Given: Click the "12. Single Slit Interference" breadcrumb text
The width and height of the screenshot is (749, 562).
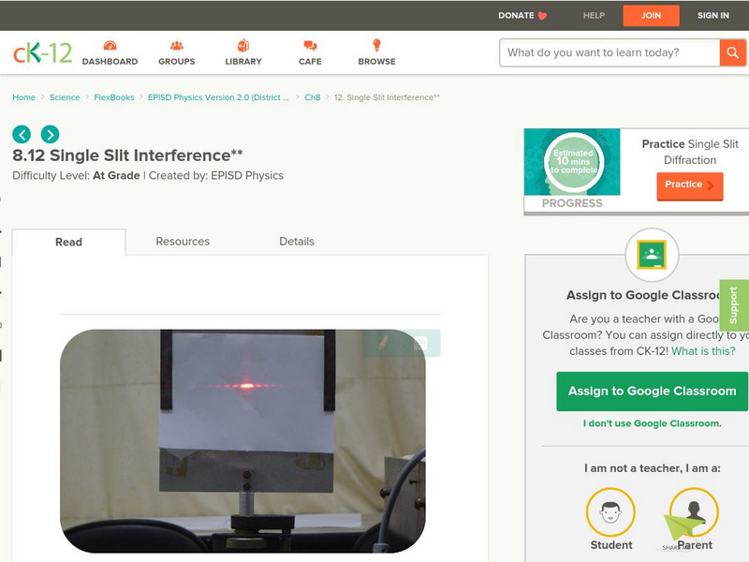Looking at the screenshot, I should click(387, 97).
